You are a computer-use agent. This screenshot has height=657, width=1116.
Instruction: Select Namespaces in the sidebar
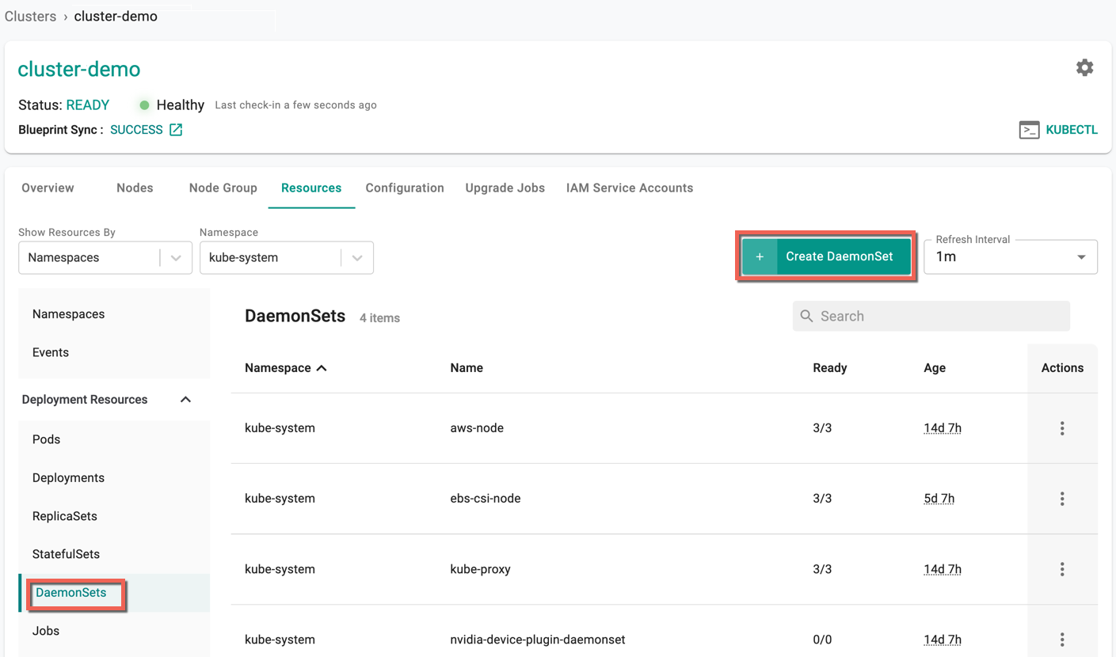[68, 314]
